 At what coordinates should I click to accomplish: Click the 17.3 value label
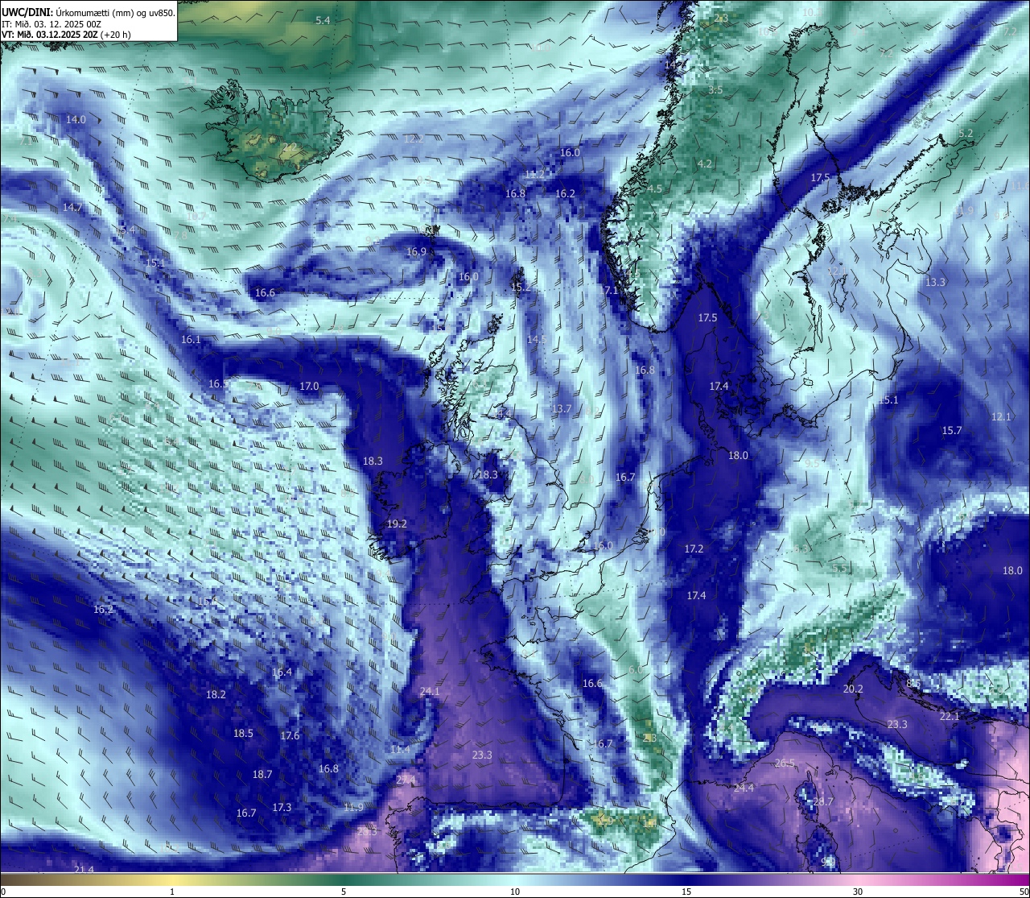pos(282,807)
